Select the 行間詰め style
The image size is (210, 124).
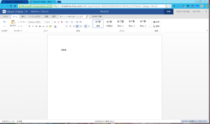click(109, 24)
